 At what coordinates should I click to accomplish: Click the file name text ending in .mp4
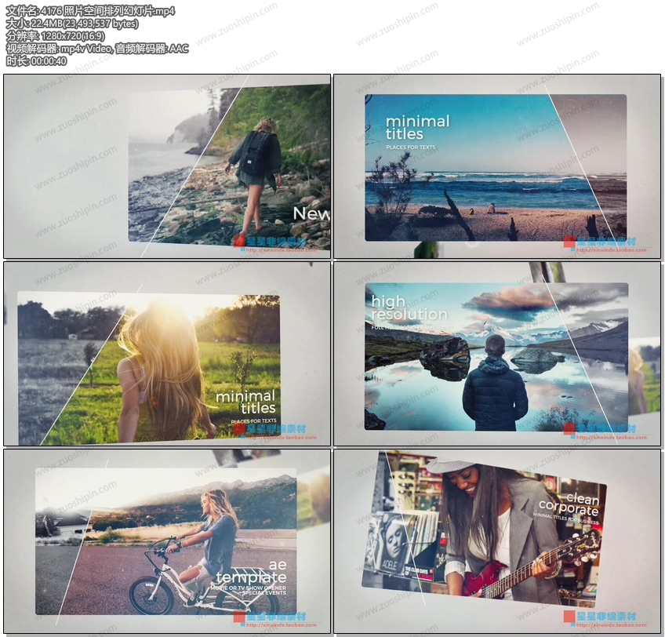pyautogui.click(x=90, y=10)
